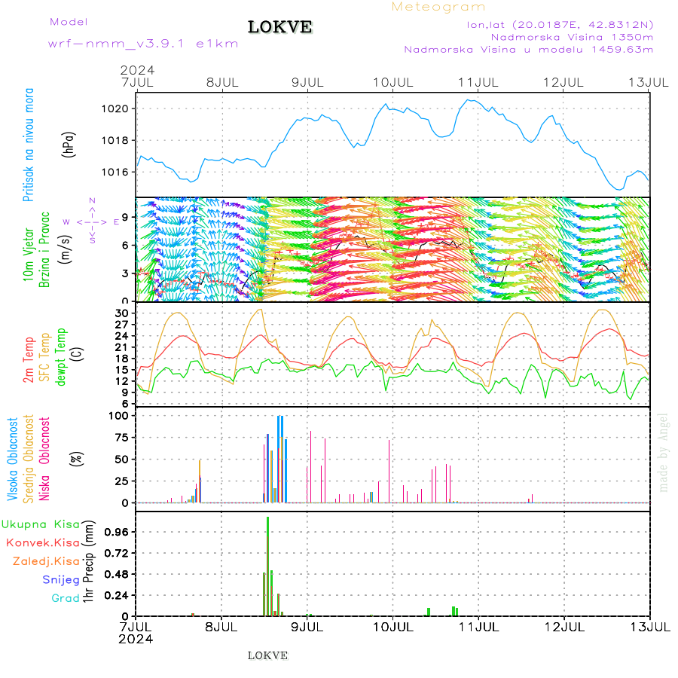Select "8JUL" date label below the precipitation chart
The image size is (678, 678).
pyautogui.click(x=221, y=627)
